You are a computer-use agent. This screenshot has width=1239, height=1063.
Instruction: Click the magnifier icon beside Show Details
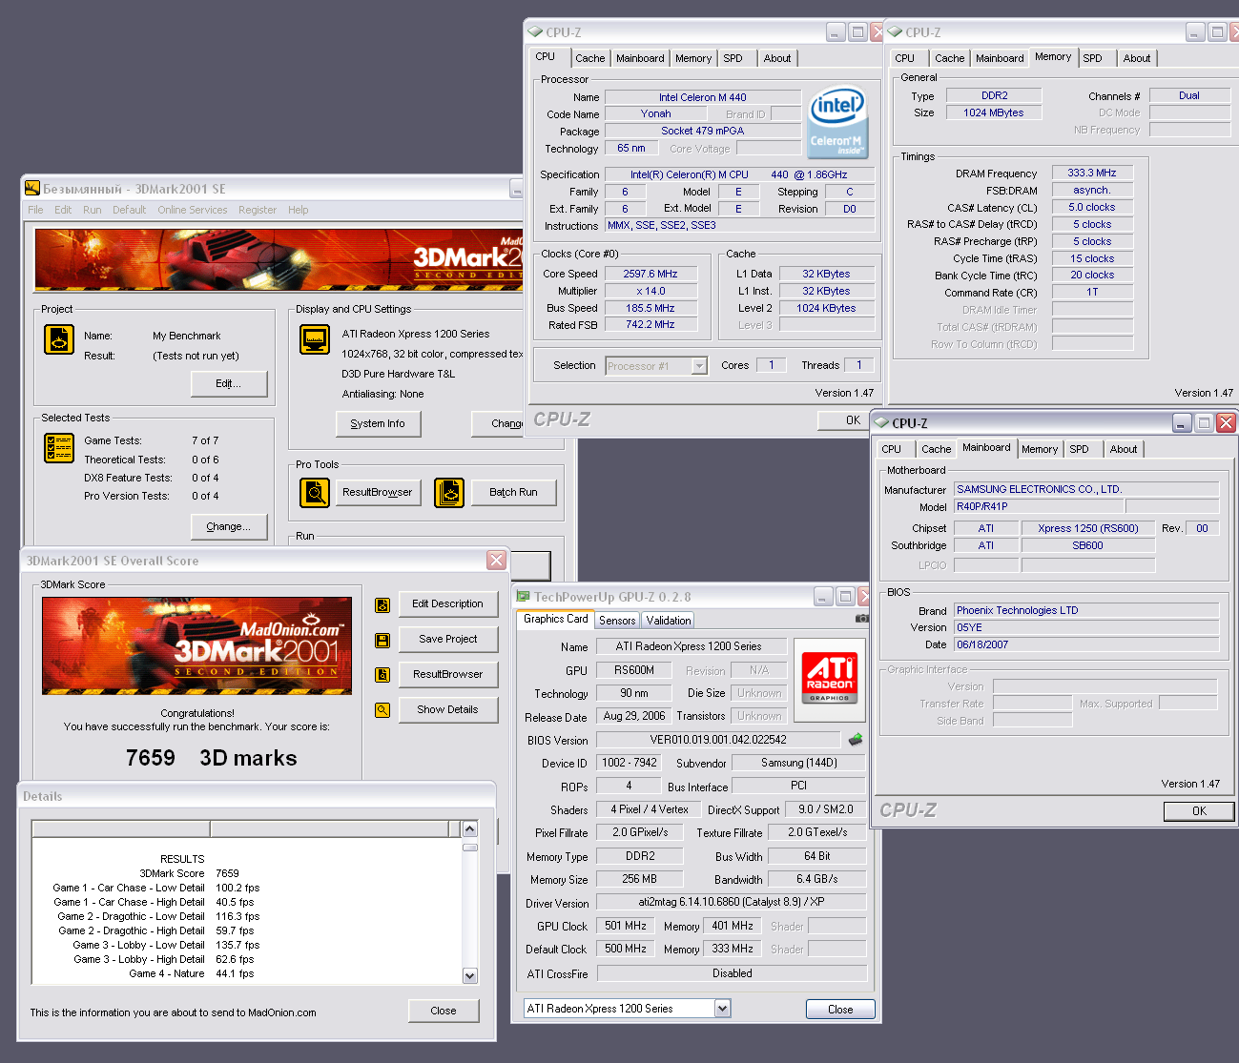click(382, 709)
